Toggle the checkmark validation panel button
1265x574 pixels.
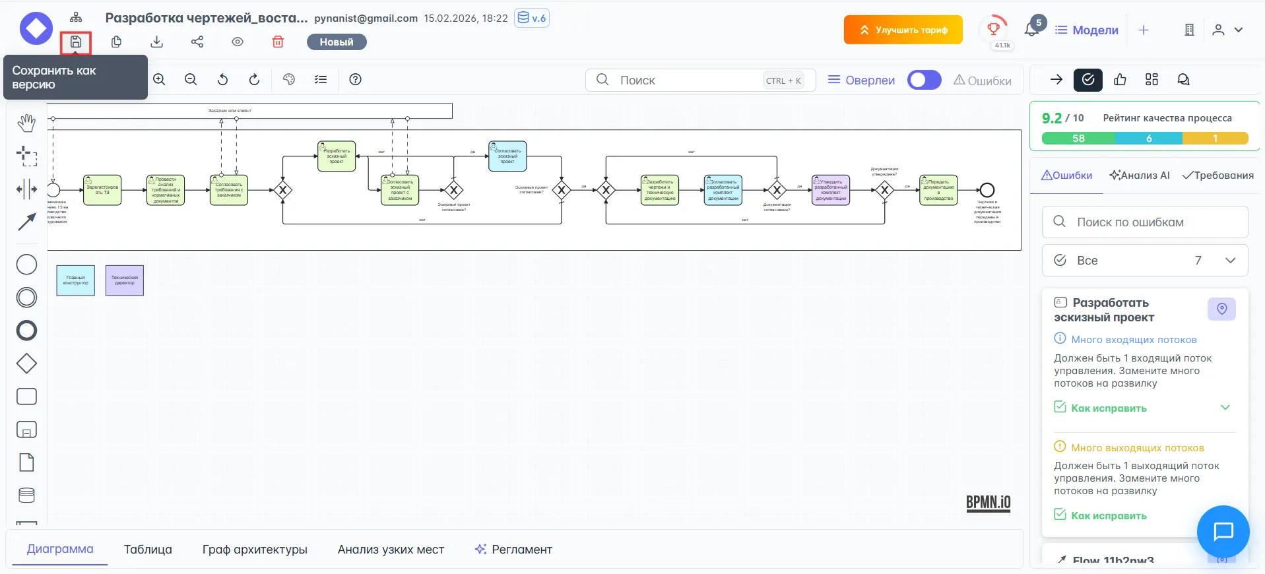coord(1087,80)
